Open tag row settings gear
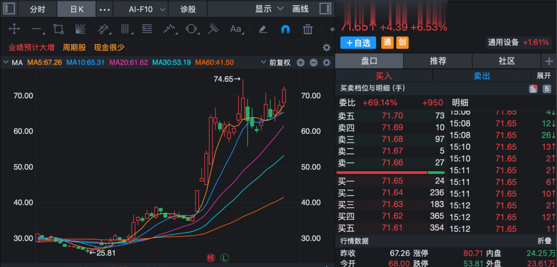 (326, 48)
